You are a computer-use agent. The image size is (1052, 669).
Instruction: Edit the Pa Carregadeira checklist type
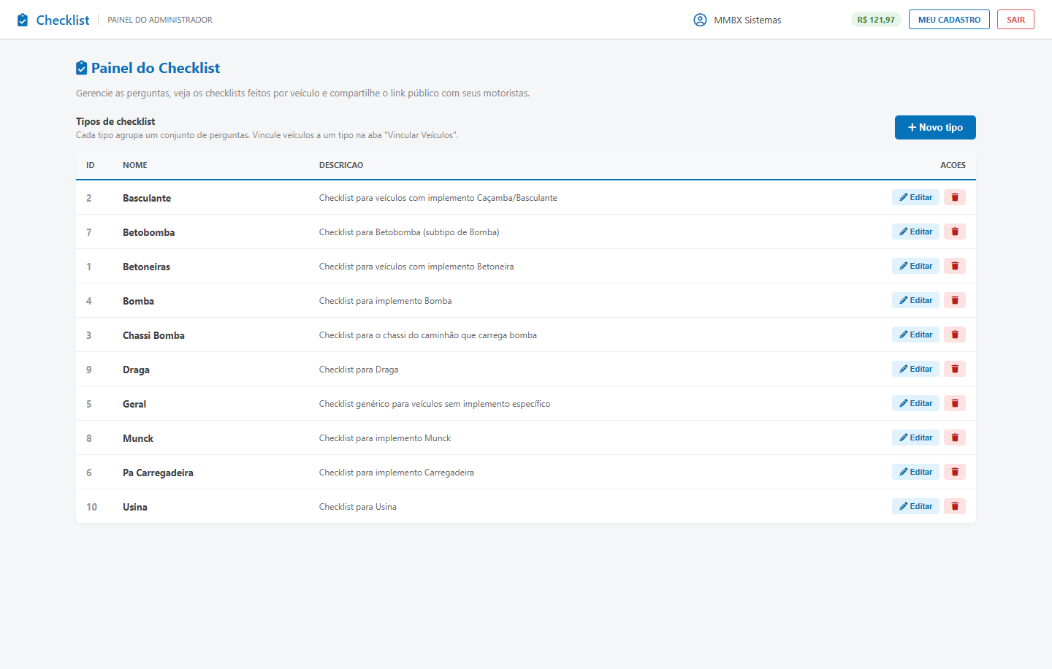click(915, 472)
